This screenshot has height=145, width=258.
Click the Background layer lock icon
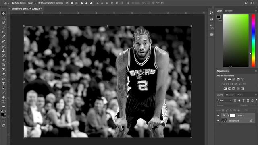(251, 121)
